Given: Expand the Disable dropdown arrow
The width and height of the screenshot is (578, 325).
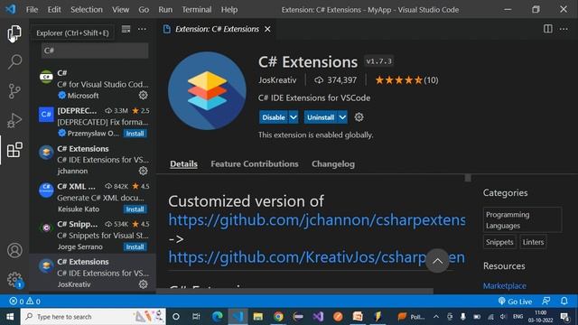Looking at the screenshot, I should [x=294, y=117].
